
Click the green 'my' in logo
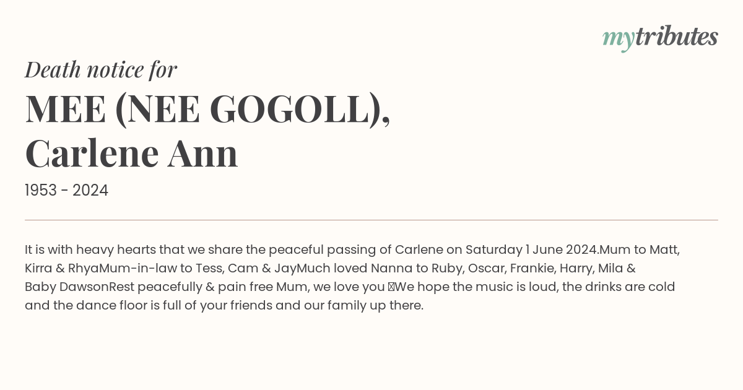(x=619, y=40)
